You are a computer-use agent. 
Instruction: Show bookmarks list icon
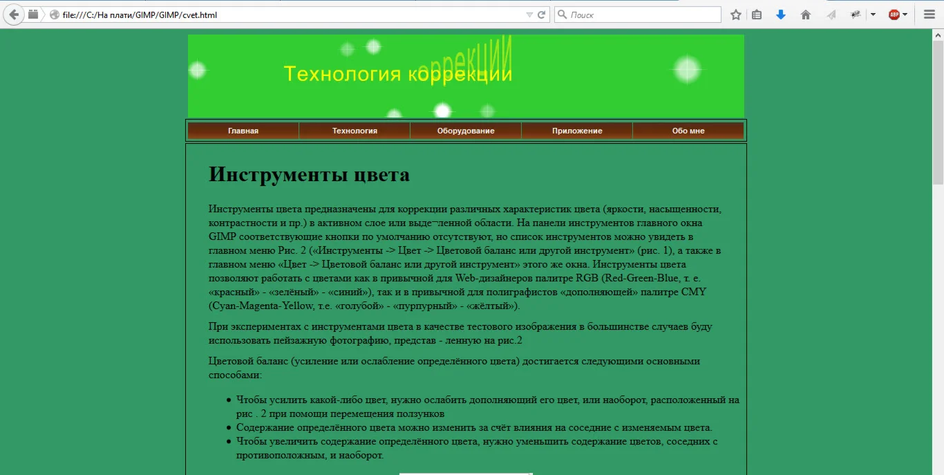tap(757, 15)
